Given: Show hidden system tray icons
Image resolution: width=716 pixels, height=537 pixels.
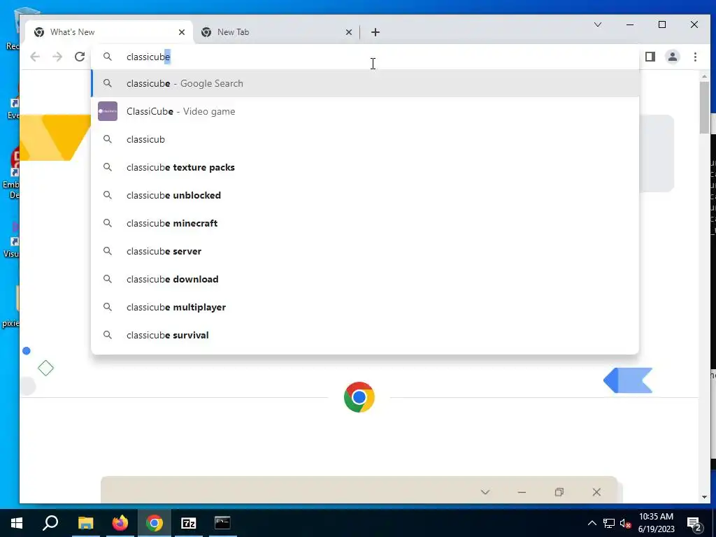Looking at the screenshot, I should click(x=592, y=523).
